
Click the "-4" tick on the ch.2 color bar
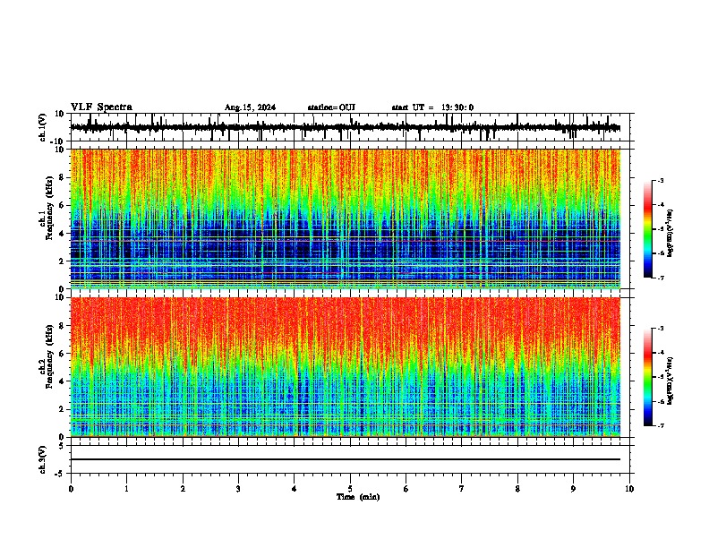(x=661, y=353)
